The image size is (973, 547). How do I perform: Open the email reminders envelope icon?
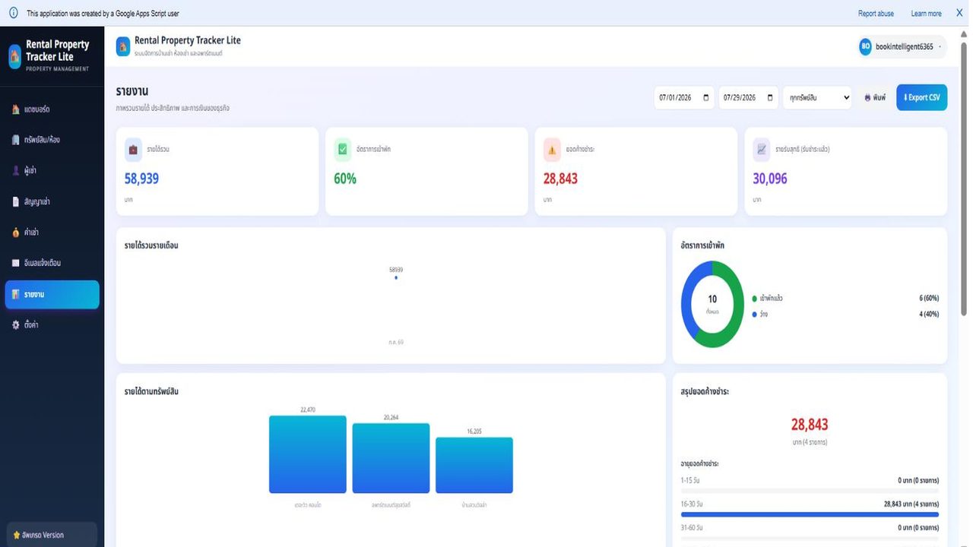[16, 263]
